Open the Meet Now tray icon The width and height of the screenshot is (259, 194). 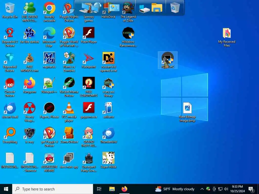click(x=214, y=189)
